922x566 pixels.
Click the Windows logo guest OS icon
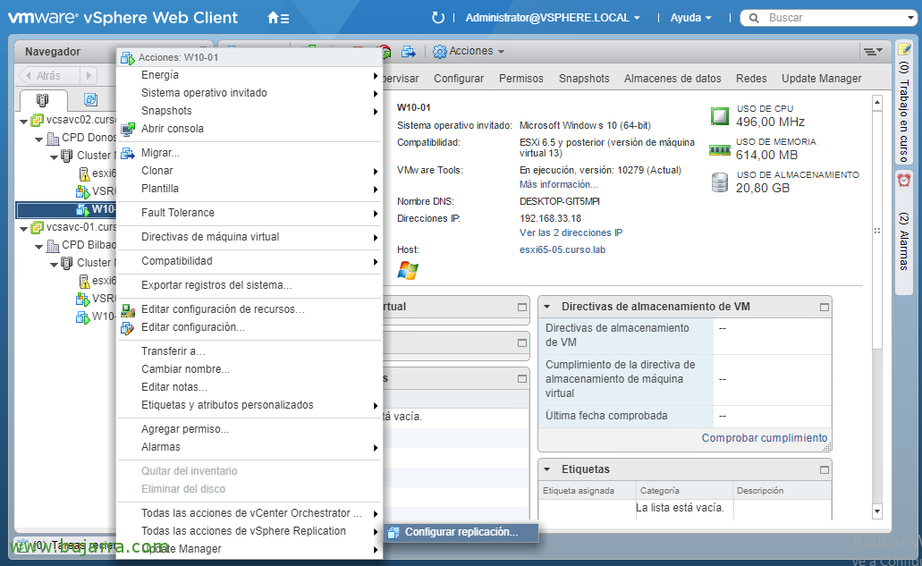(x=408, y=270)
